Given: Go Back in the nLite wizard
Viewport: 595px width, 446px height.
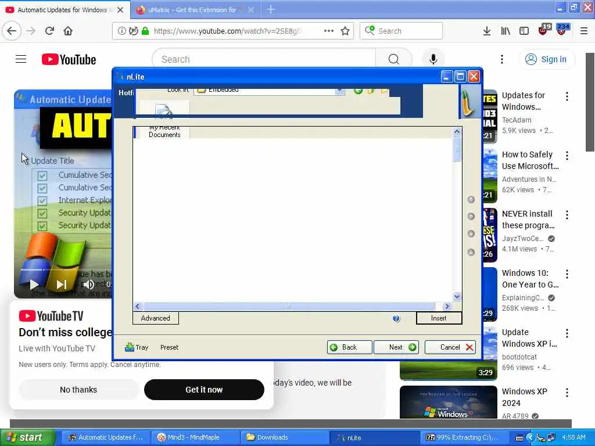Looking at the screenshot, I should tap(349, 347).
